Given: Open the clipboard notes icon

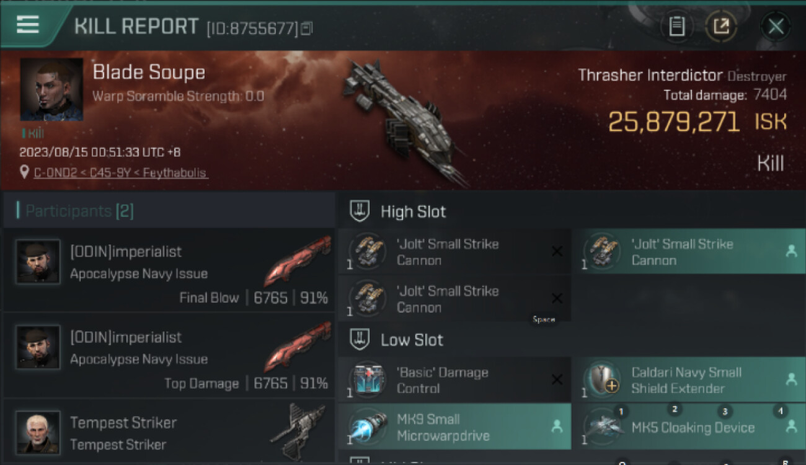Looking at the screenshot, I should pos(676,27).
